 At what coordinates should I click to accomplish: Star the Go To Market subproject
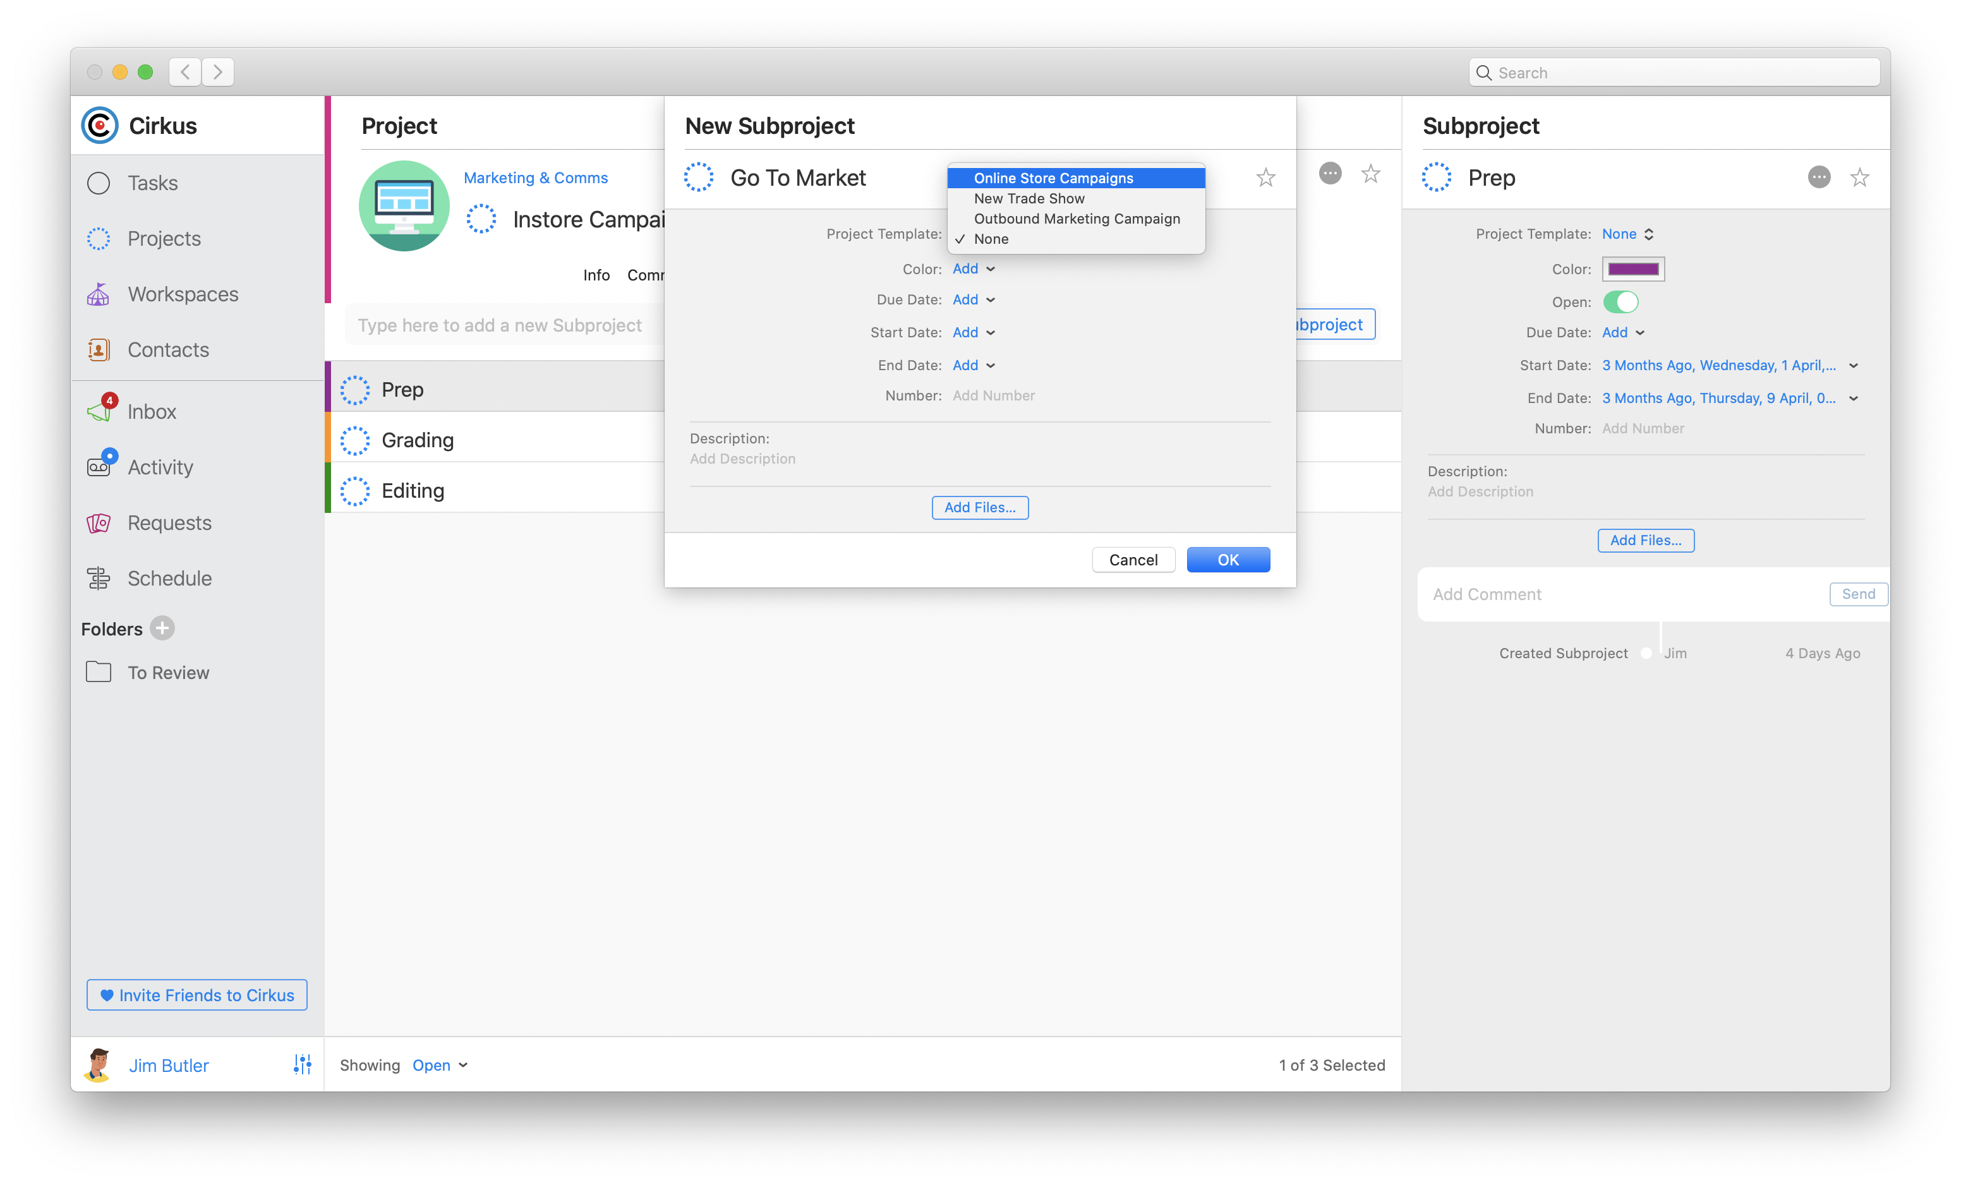point(1265,177)
